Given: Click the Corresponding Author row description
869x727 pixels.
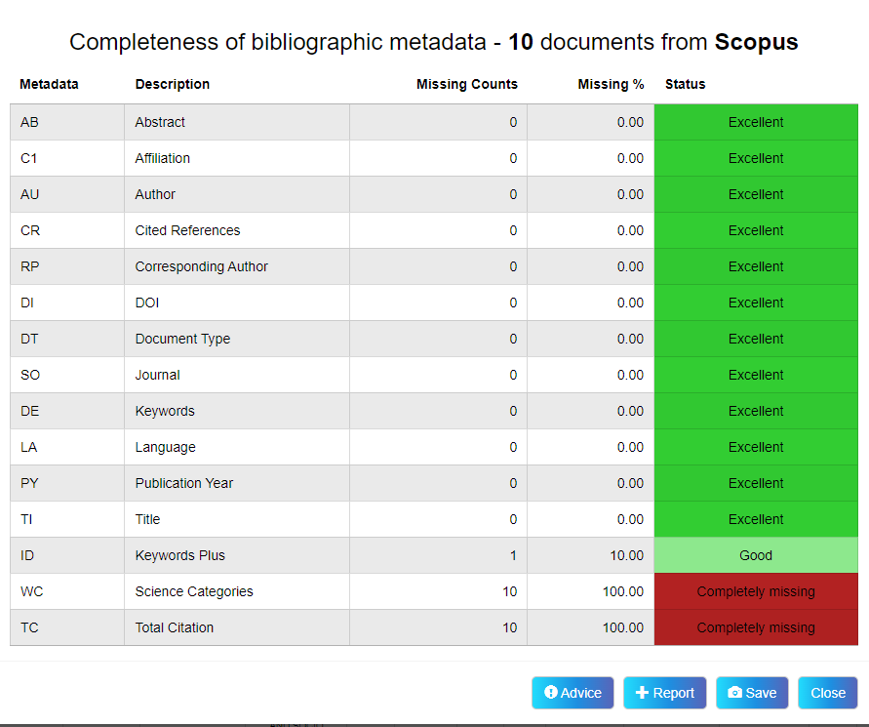Looking at the screenshot, I should click(x=201, y=266).
